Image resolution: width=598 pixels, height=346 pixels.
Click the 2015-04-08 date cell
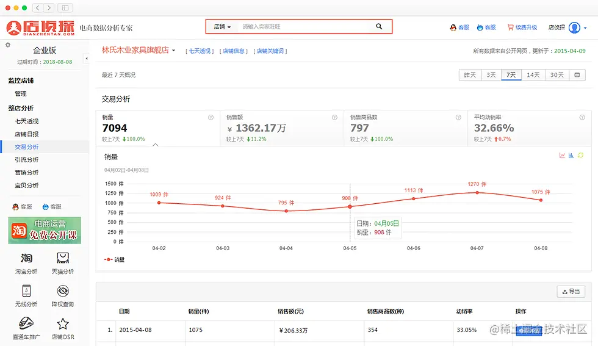coord(135,330)
